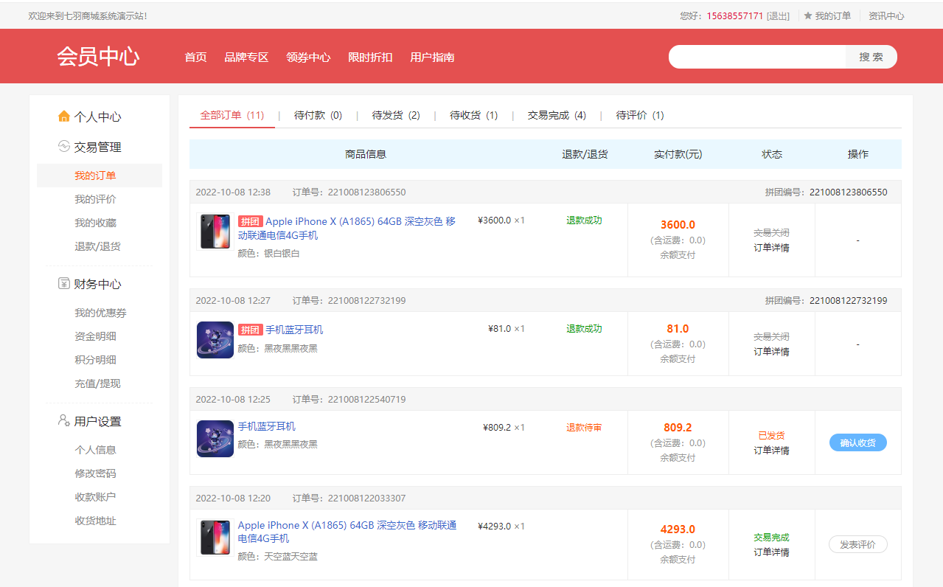Select the 交易完成 (4) tab
943x587 pixels.
coord(557,115)
